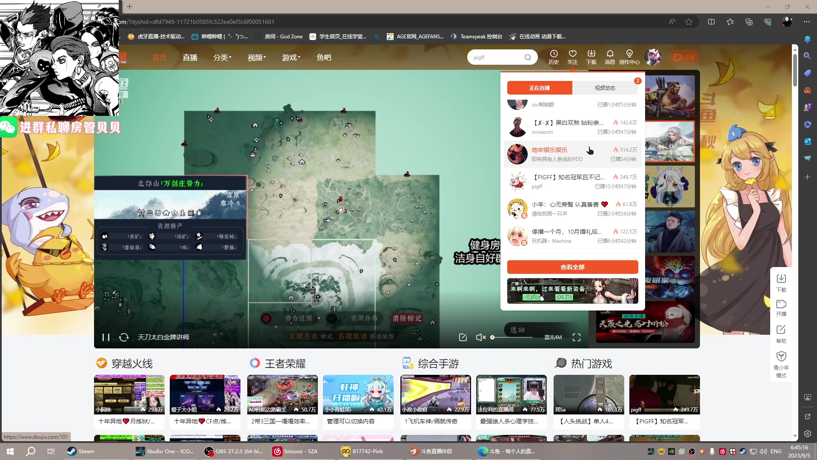Click right sidebar 下载 float button
817x460 pixels.
tap(781, 283)
